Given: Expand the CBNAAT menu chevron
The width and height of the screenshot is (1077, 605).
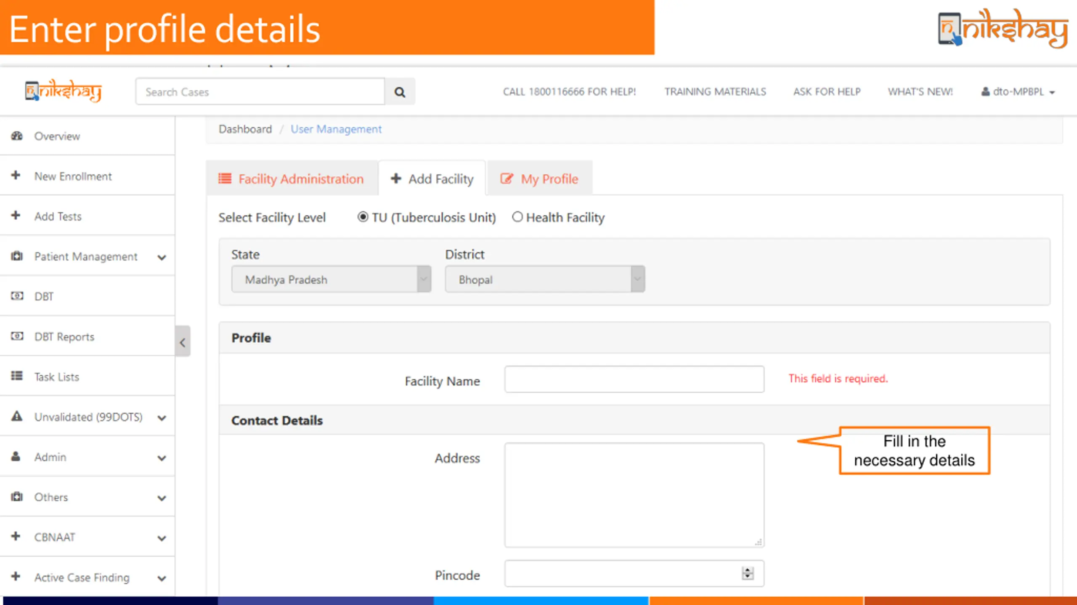Looking at the screenshot, I should 162,539.
